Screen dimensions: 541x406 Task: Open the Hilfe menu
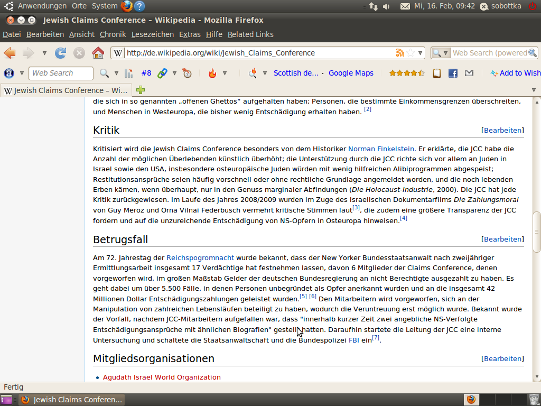pos(214,34)
